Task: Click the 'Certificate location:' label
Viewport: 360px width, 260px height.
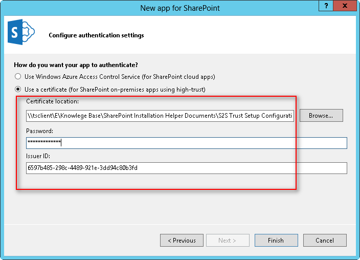Action: (x=53, y=101)
